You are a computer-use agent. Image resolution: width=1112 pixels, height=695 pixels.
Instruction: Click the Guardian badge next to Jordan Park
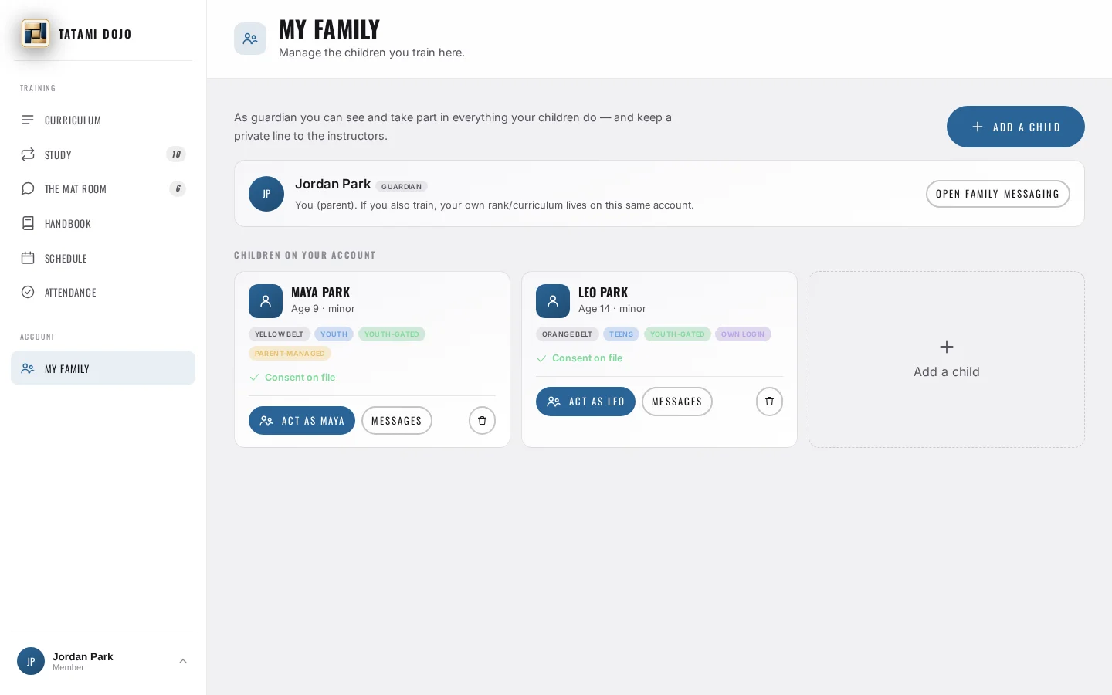(402, 186)
